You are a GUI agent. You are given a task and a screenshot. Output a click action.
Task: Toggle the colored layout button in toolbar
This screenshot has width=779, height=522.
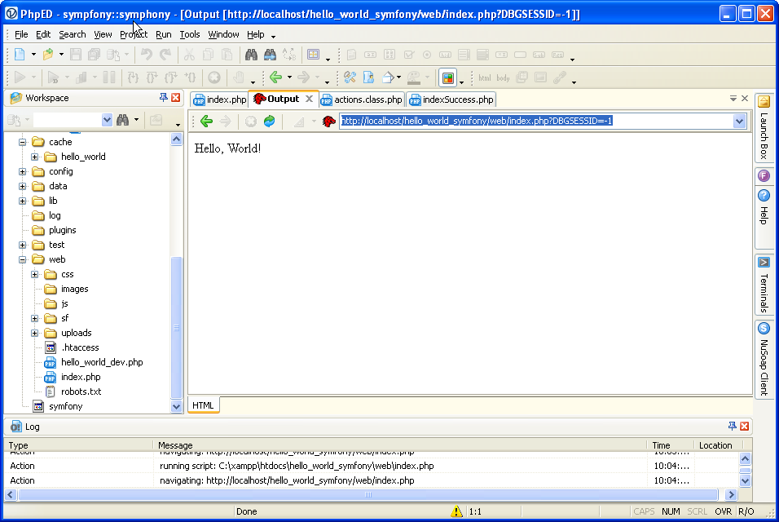pos(447,77)
